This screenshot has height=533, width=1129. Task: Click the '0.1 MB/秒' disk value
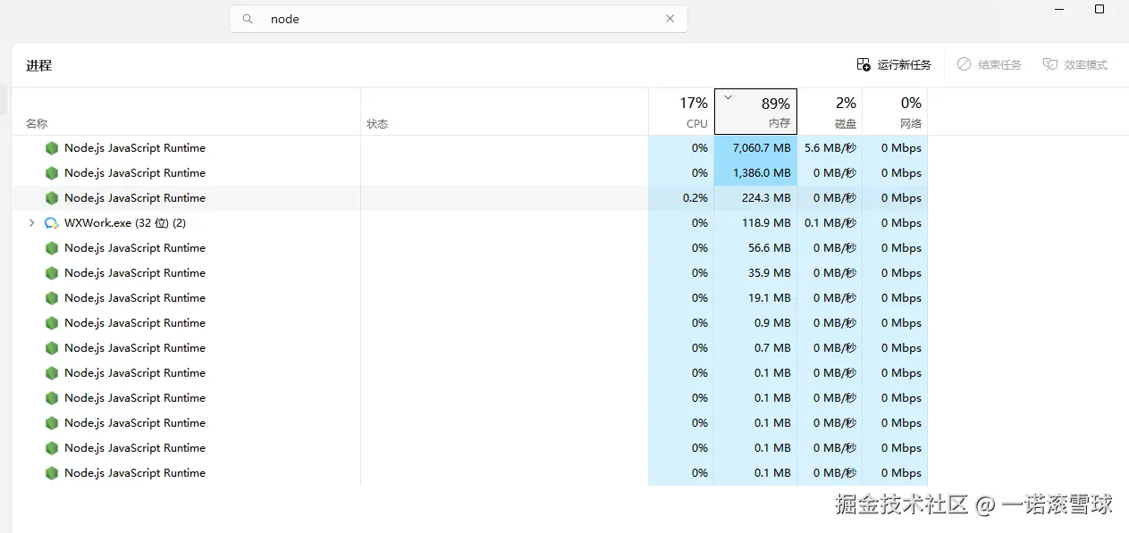(830, 223)
